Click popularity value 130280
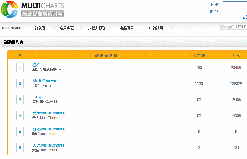The height and width of the screenshot is (159, 247). (236, 84)
